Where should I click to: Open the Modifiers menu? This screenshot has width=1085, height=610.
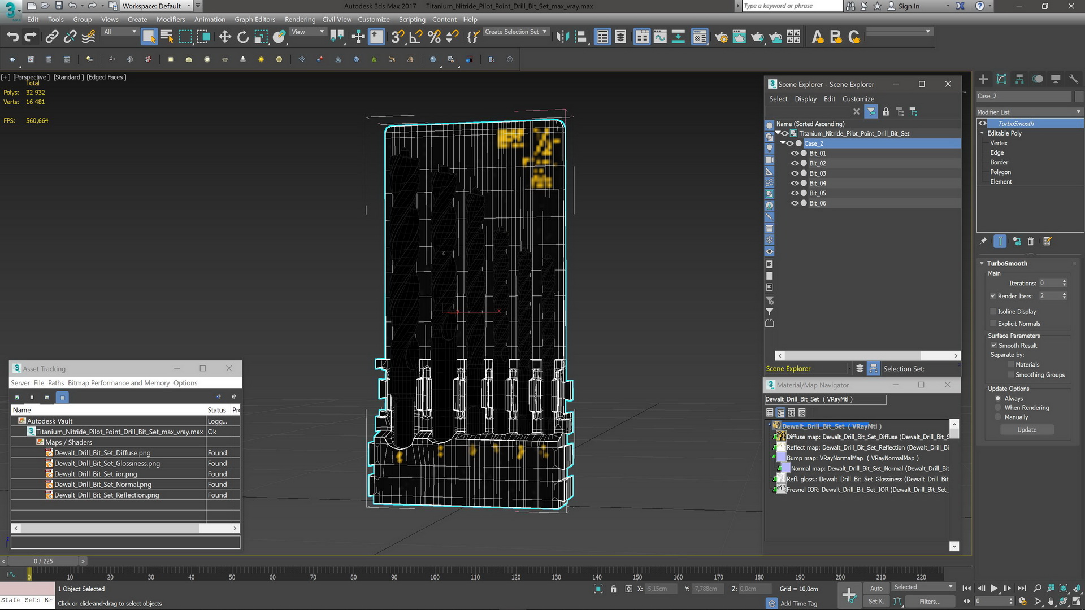click(x=171, y=19)
